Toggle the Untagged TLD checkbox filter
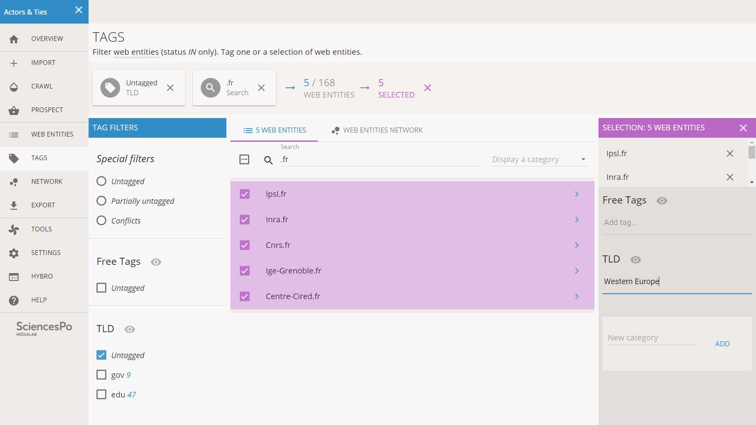The image size is (756, 425). pos(101,355)
